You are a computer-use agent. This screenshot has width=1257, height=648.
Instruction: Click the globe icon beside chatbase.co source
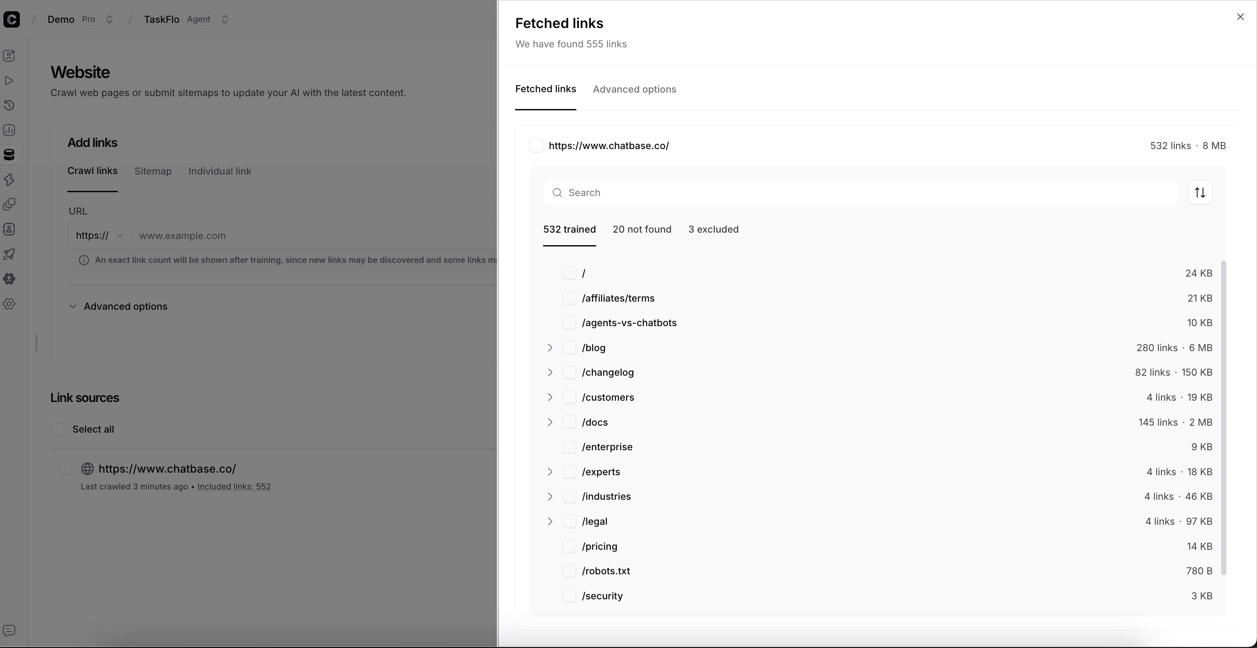click(88, 469)
